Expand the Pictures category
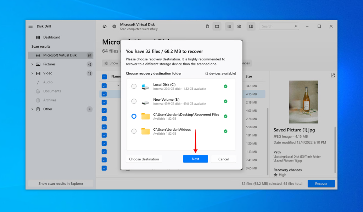The width and height of the screenshot is (363, 212). click(32, 64)
